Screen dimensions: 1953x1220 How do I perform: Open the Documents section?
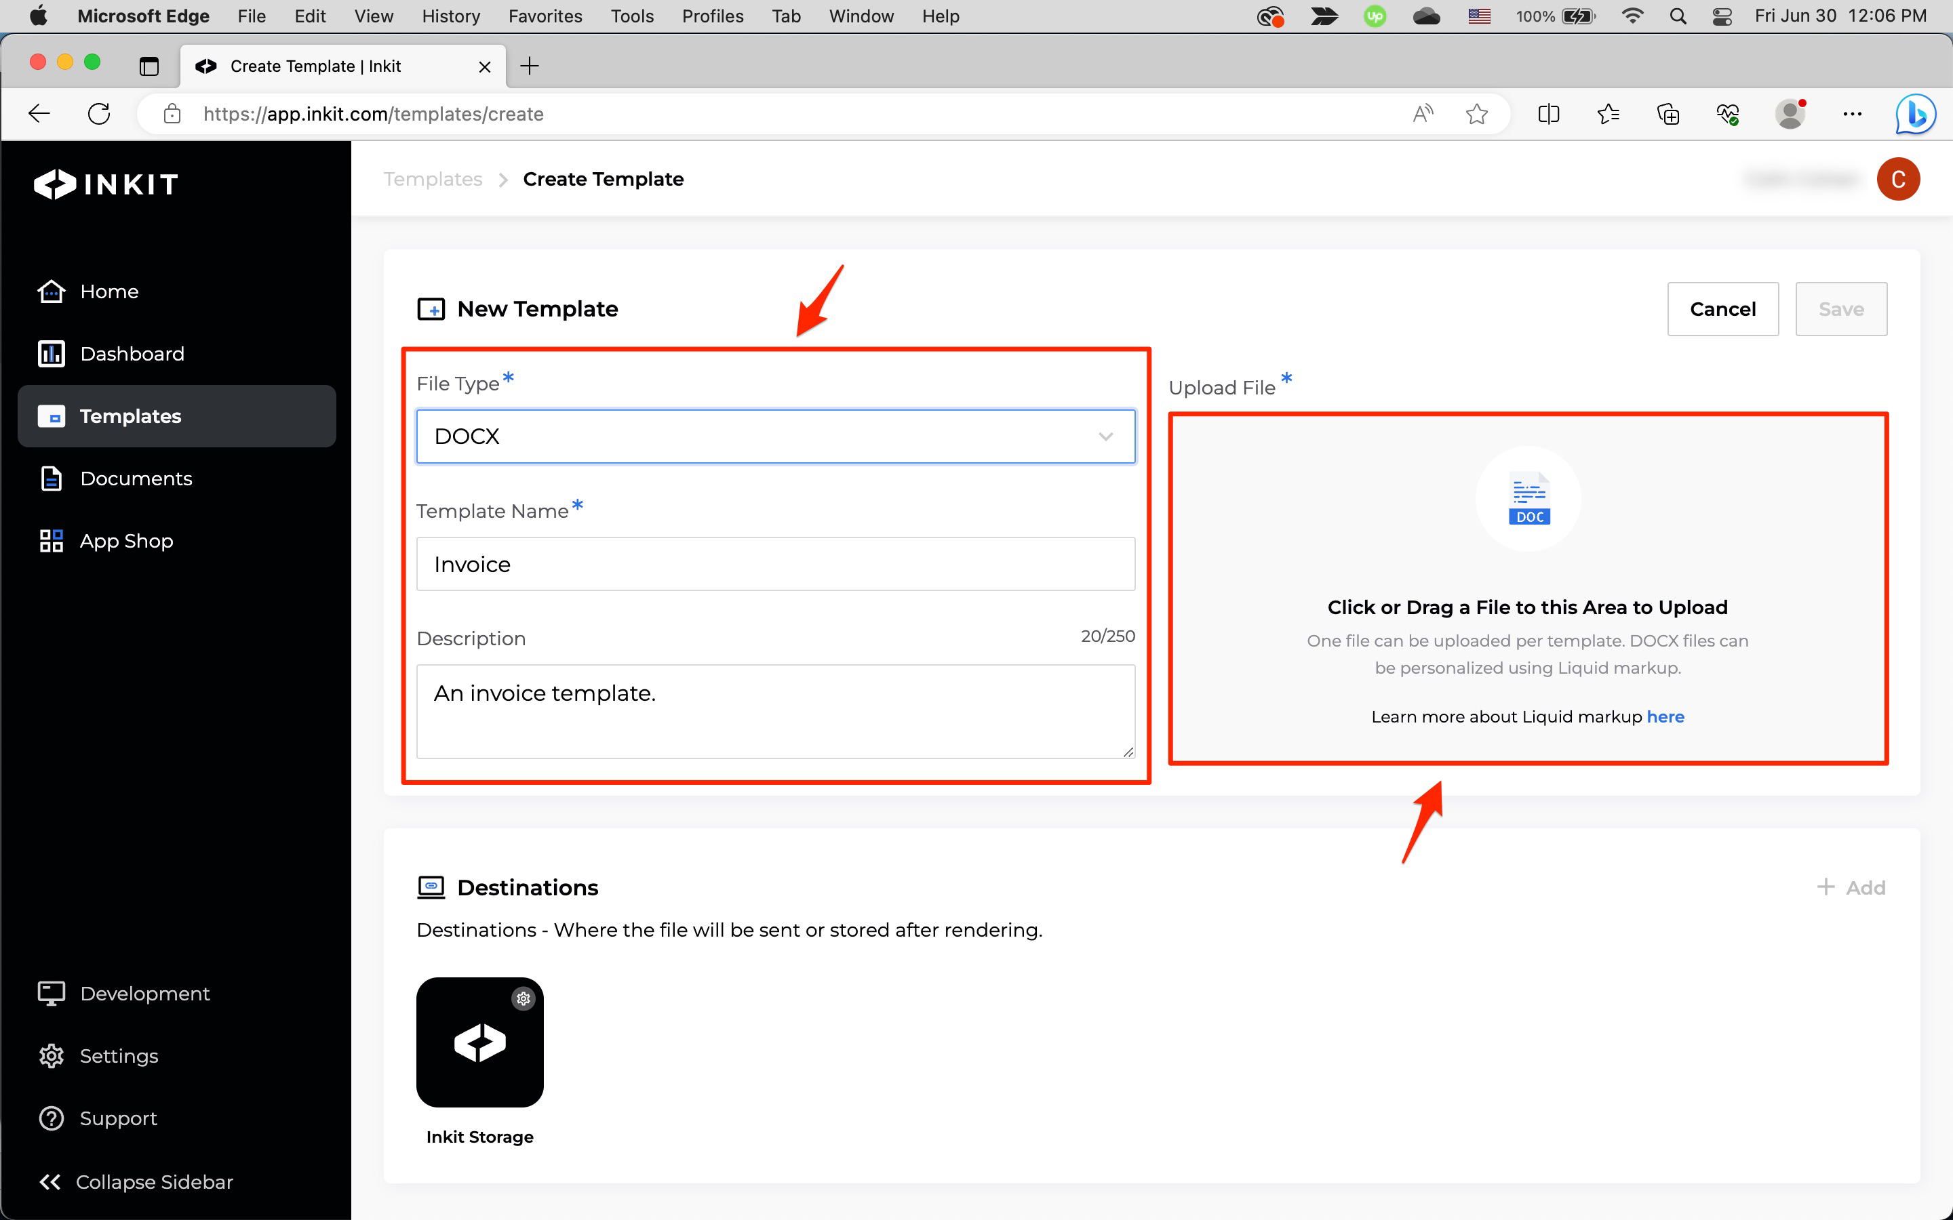click(136, 479)
